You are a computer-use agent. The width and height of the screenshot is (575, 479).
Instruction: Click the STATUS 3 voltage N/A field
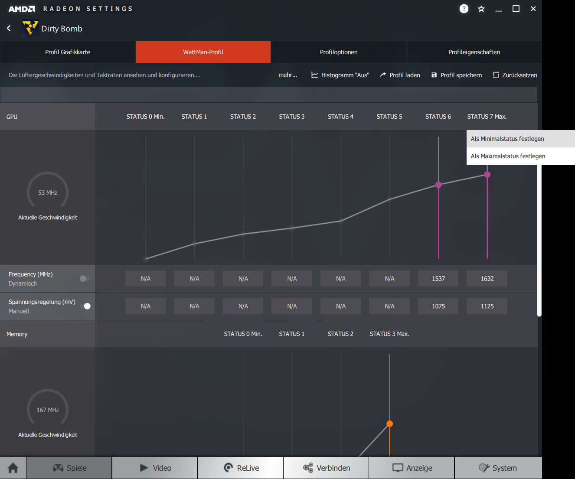pos(292,306)
